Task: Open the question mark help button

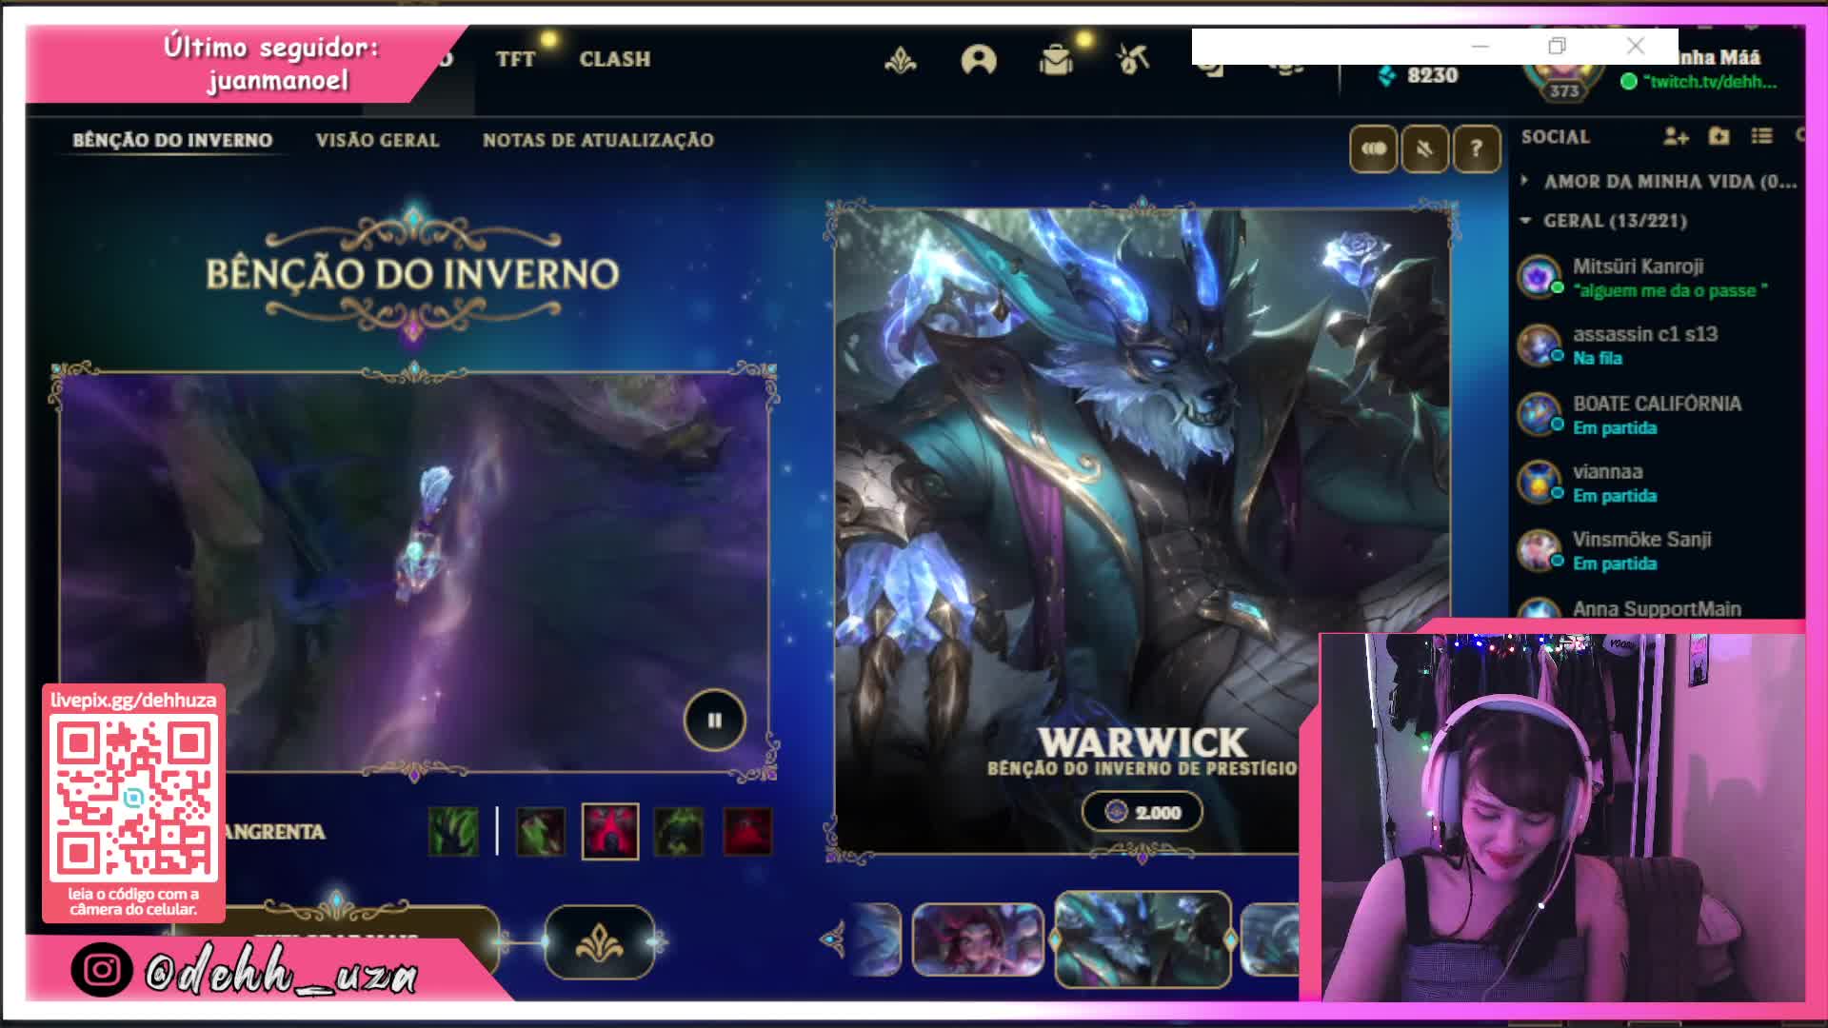Action: 1476,148
